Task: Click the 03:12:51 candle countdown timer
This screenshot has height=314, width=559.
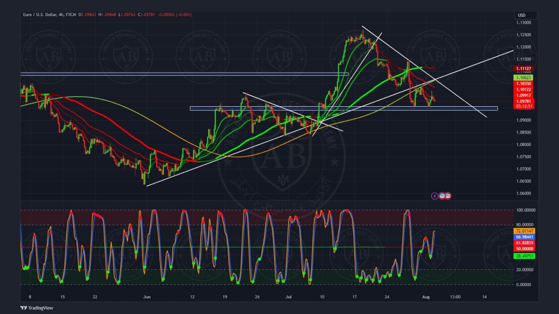Action: pos(524,106)
